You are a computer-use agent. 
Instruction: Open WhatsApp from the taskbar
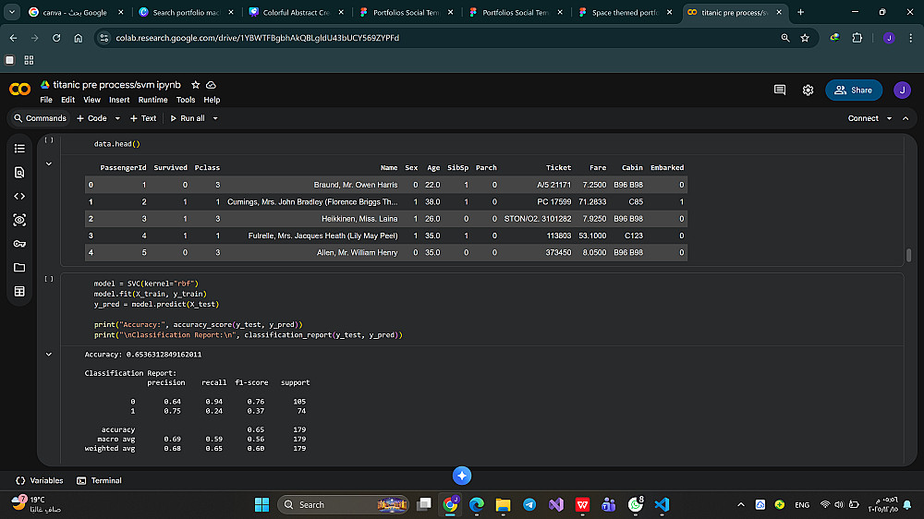click(x=636, y=504)
